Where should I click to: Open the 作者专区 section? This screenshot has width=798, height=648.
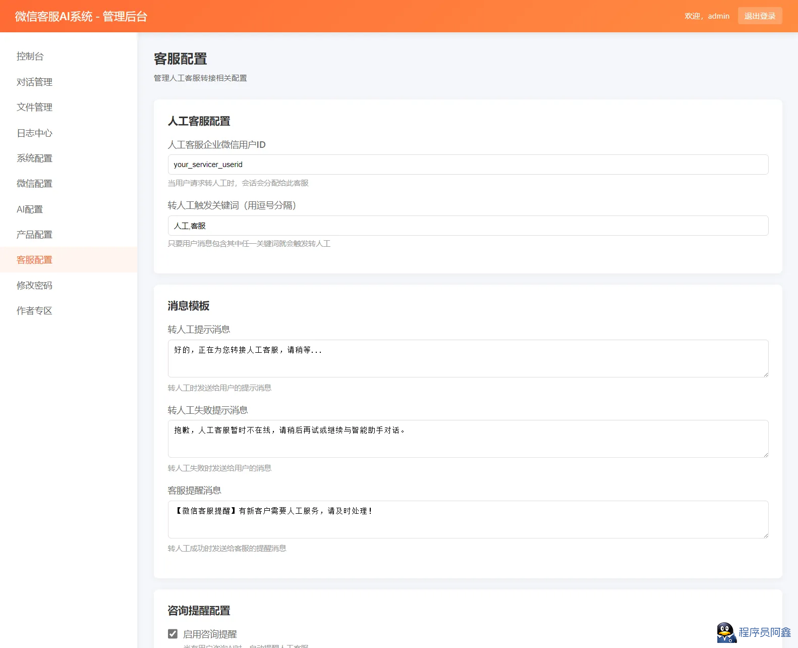[x=34, y=310]
